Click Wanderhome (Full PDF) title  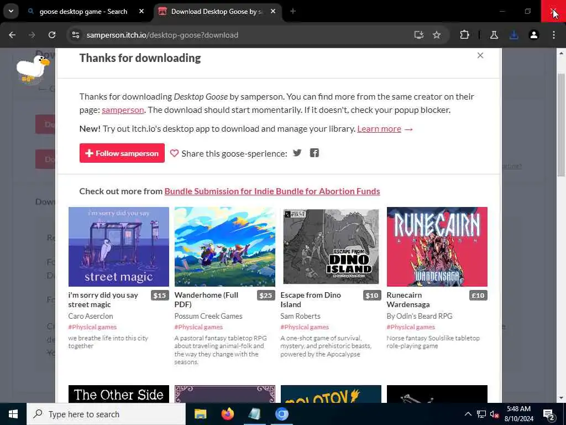click(207, 299)
